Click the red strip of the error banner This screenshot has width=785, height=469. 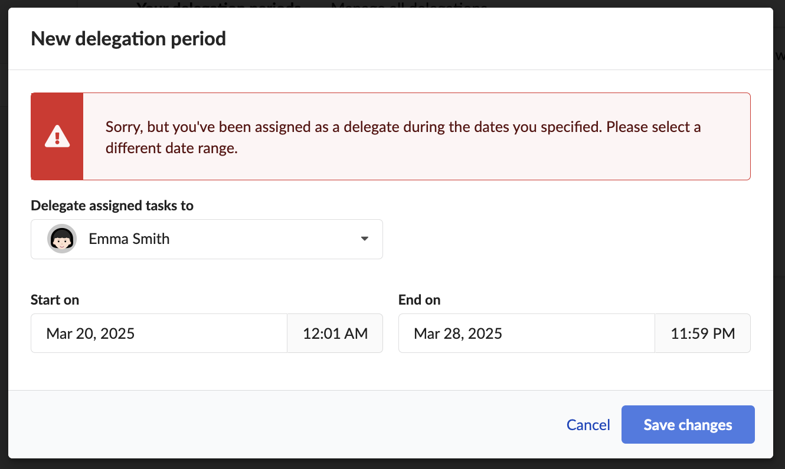[x=57, y=136]
